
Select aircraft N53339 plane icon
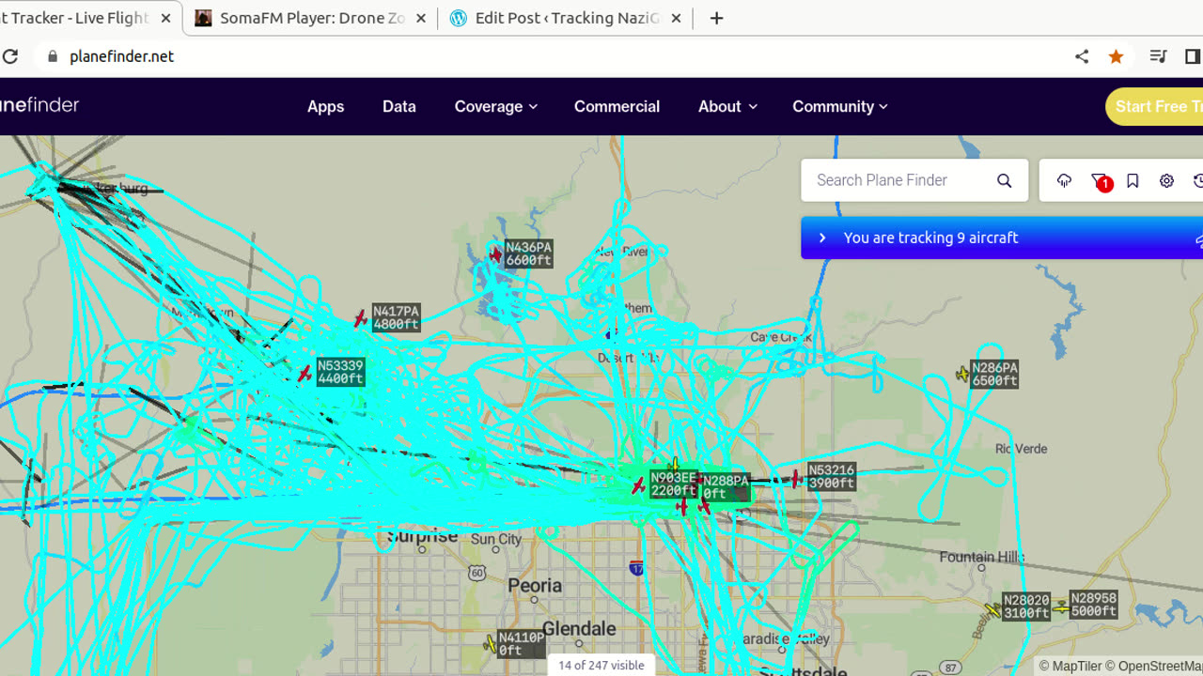point(305,374)
